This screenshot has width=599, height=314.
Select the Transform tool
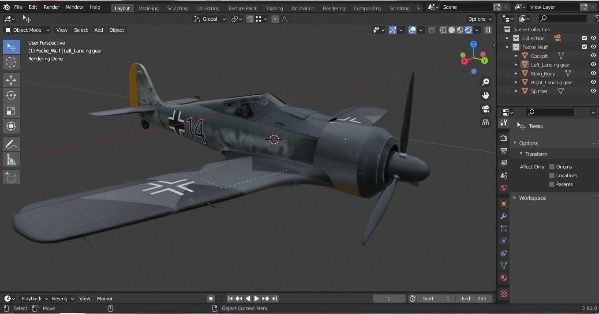coord(11,126)
